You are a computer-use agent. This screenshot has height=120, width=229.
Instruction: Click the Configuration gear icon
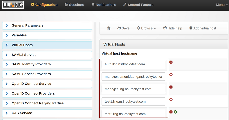point(33,5)
